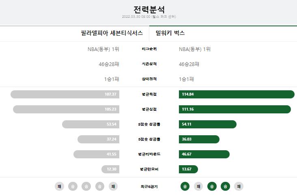Click the gray 53.54 two-point percentage bar
The image size is (297, 196).
click(90, 124)
